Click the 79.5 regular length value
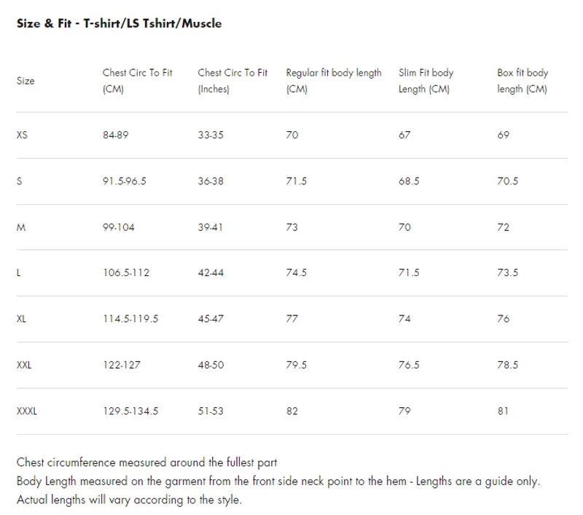This screenshot has width=583, height=515. click(297, 365)
